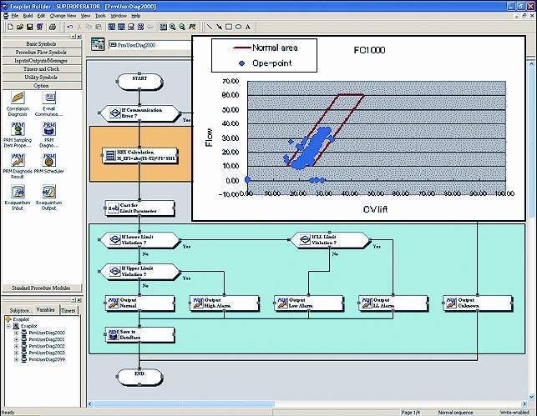The height and width of the screenshot is (416, 537).
Task: Open the Timers and Clock group
Action: [x=42, y=68]
